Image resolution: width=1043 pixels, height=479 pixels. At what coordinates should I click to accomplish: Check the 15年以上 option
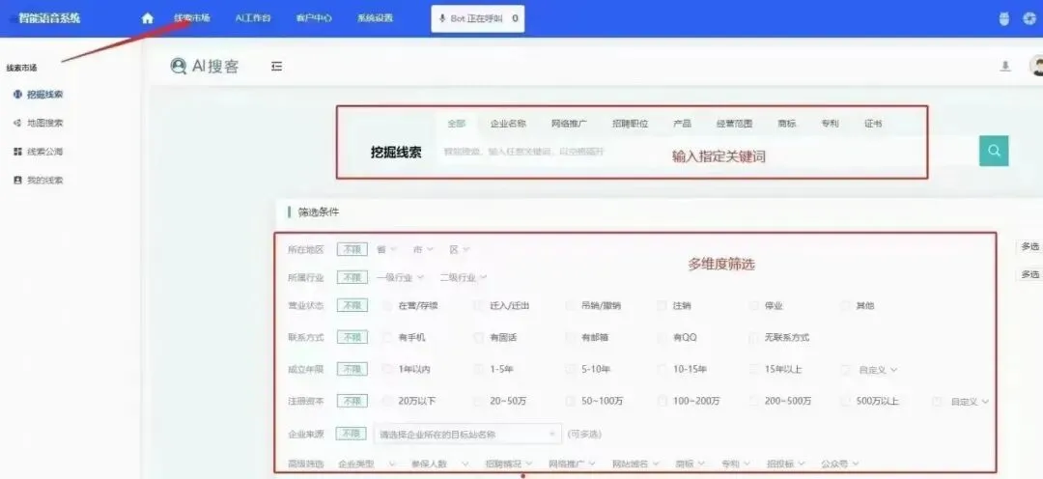click(x=753, y=369)
